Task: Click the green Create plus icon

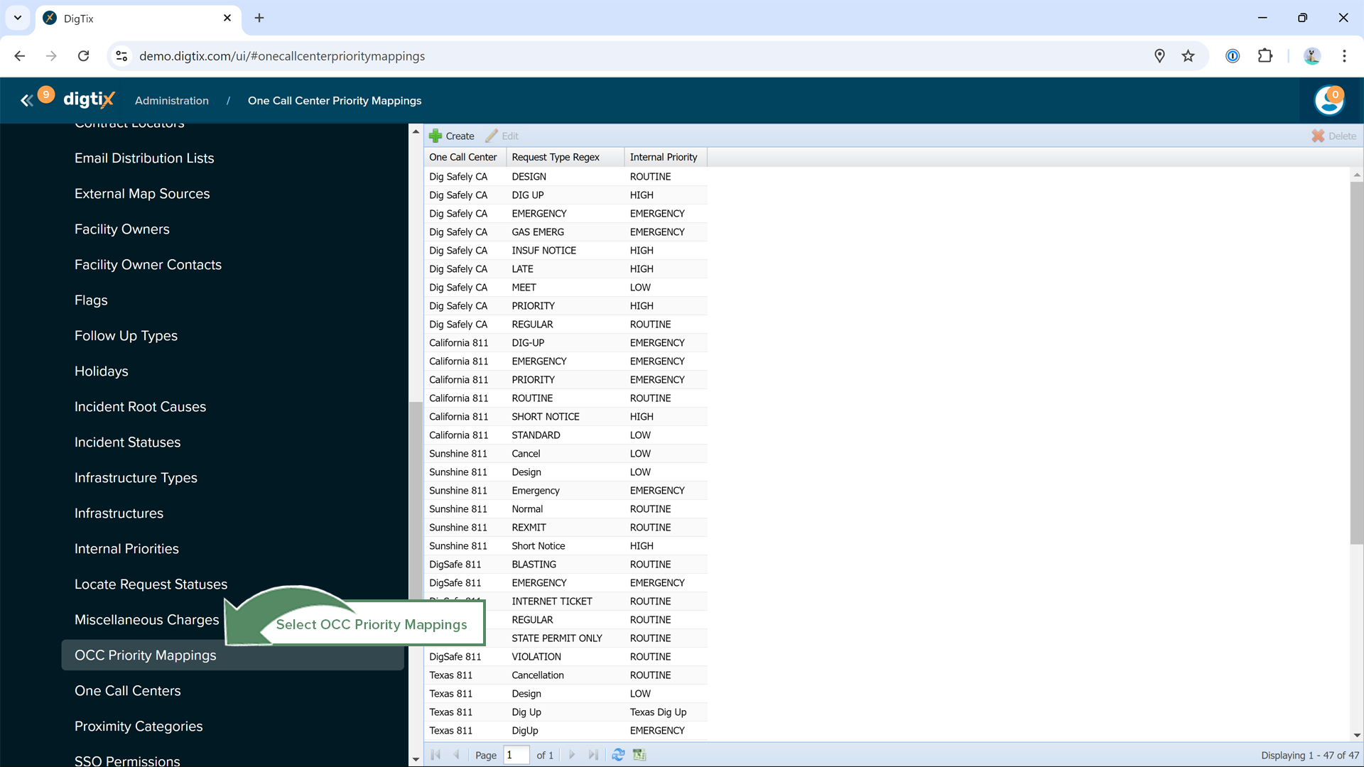Action: click(435, 136)
